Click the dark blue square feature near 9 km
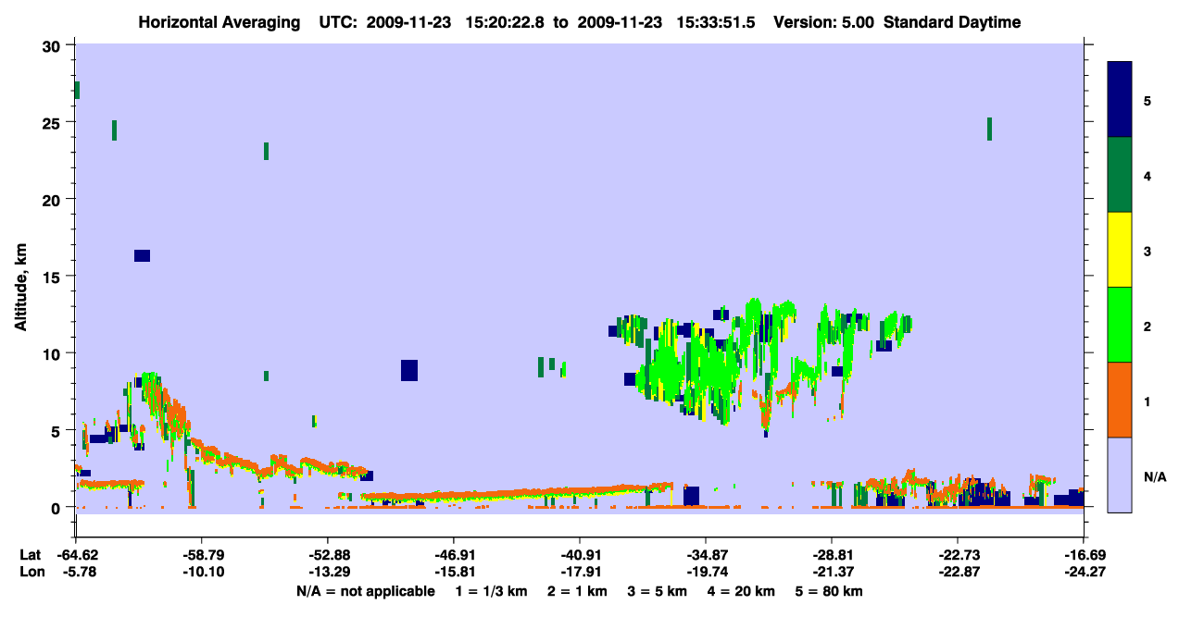Screen dimensions: 1204x617 pyautogui.click(x=409, y=370)
